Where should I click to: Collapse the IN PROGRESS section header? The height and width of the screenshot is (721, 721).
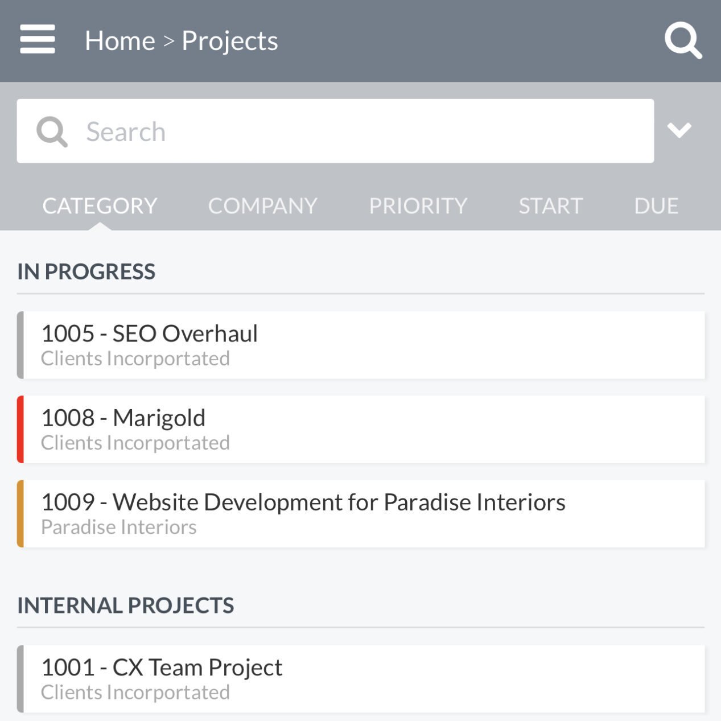tap(86, 271)
